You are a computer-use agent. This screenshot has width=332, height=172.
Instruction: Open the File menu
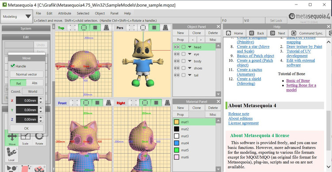(39, 13)
